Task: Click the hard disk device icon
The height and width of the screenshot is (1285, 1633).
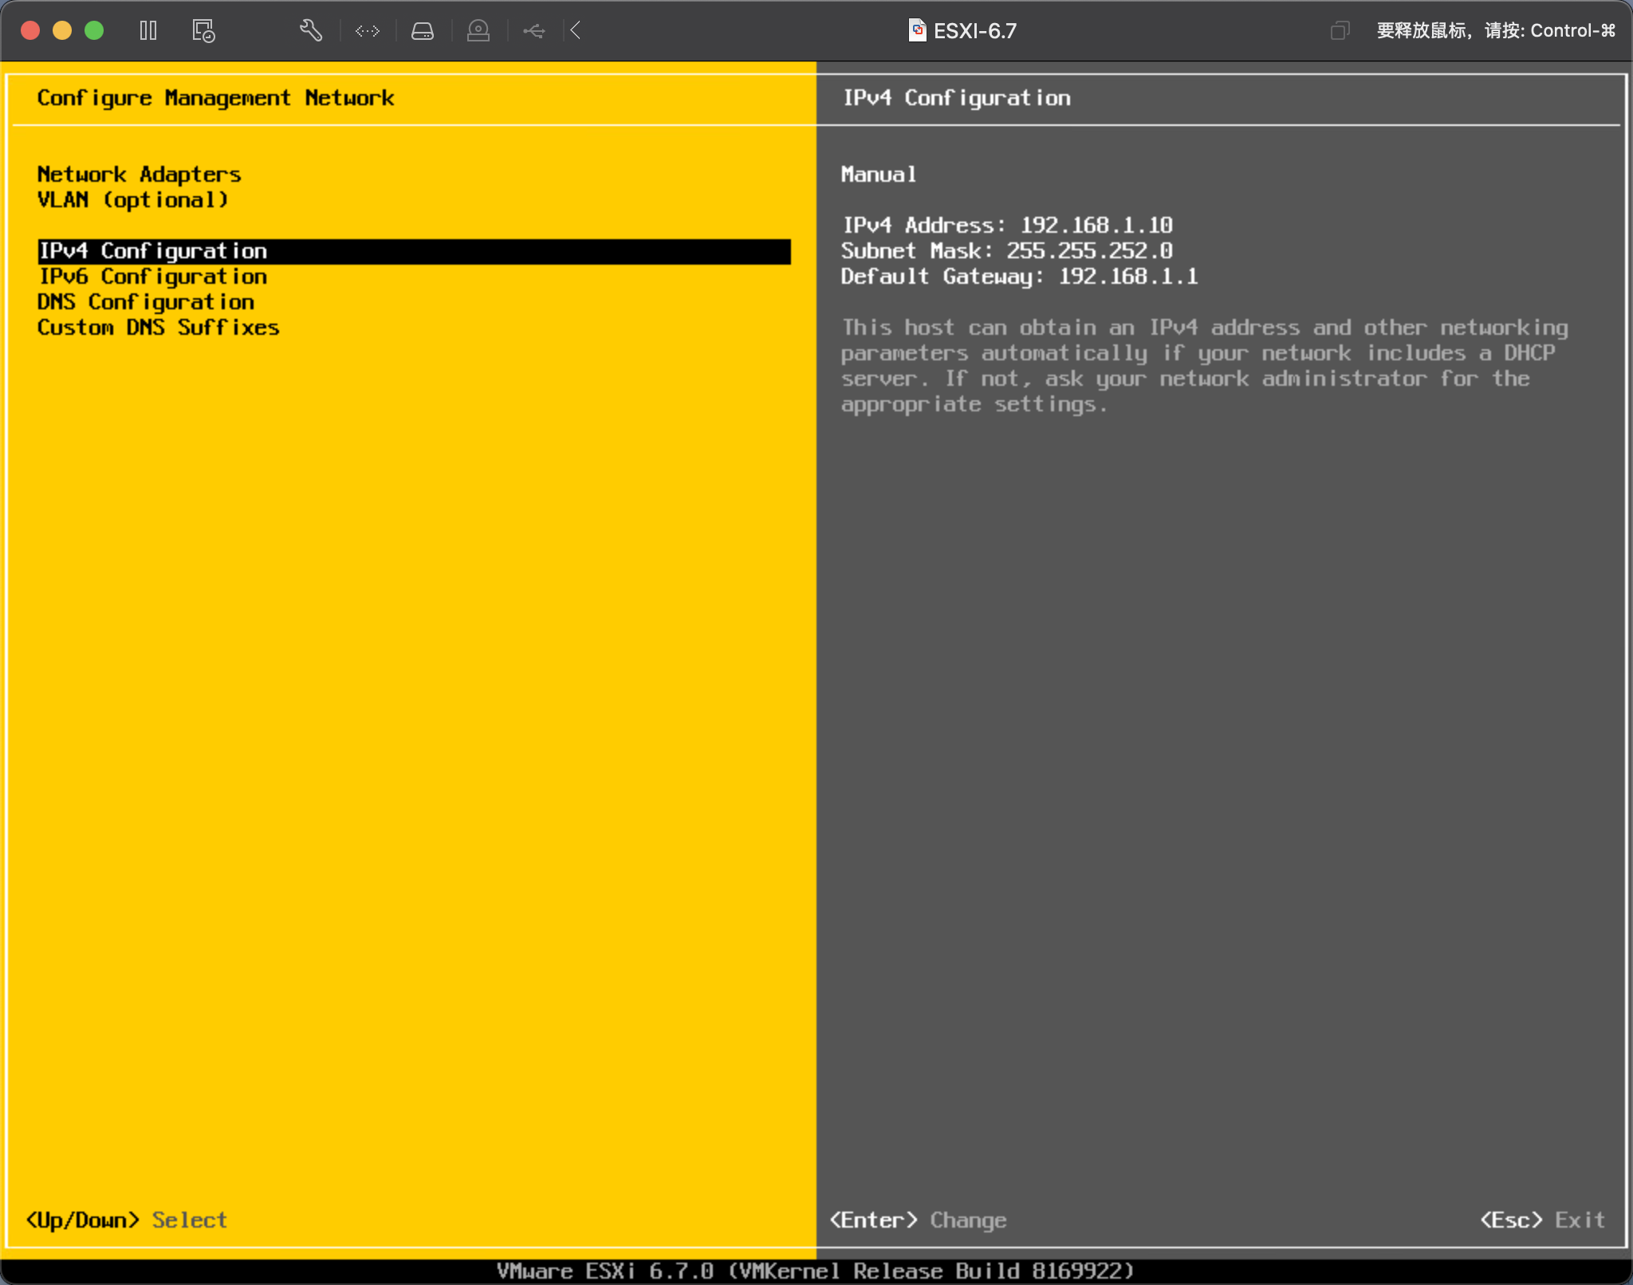Action: 423,30
